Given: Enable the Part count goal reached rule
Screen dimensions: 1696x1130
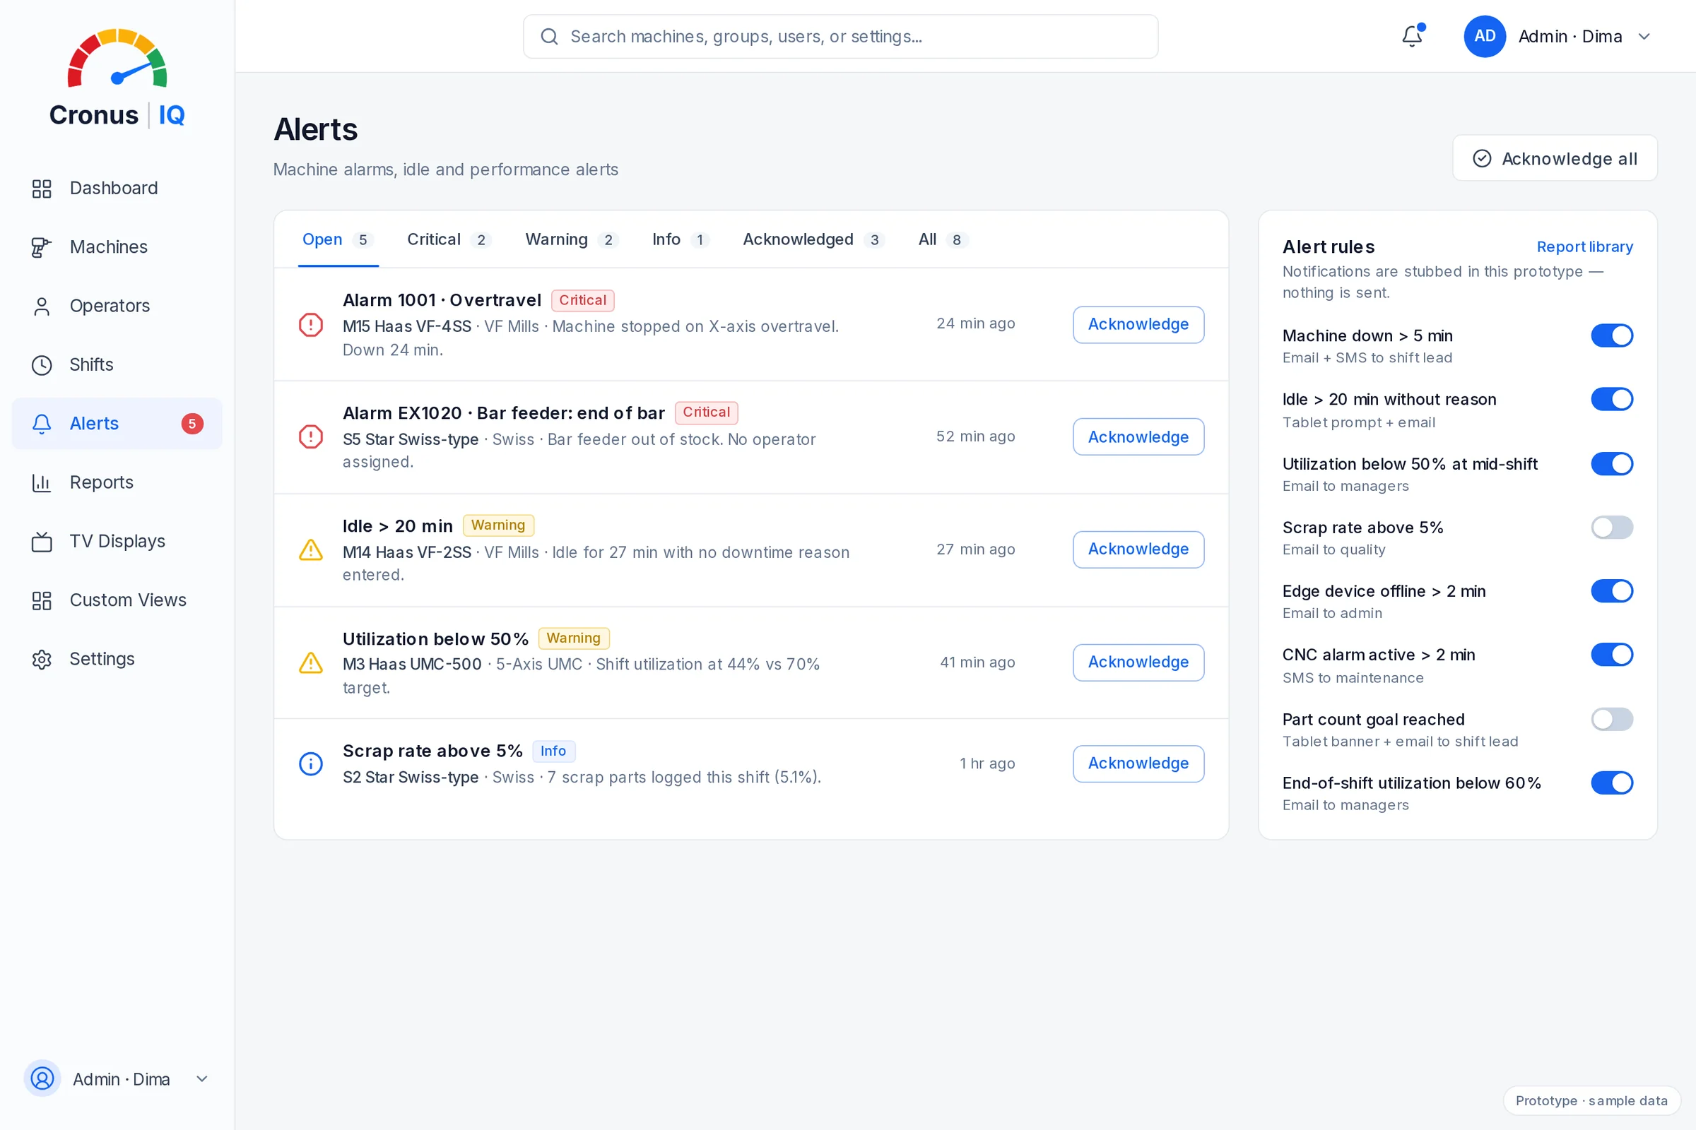Looking at the screenshot, I should (1612, 719).
